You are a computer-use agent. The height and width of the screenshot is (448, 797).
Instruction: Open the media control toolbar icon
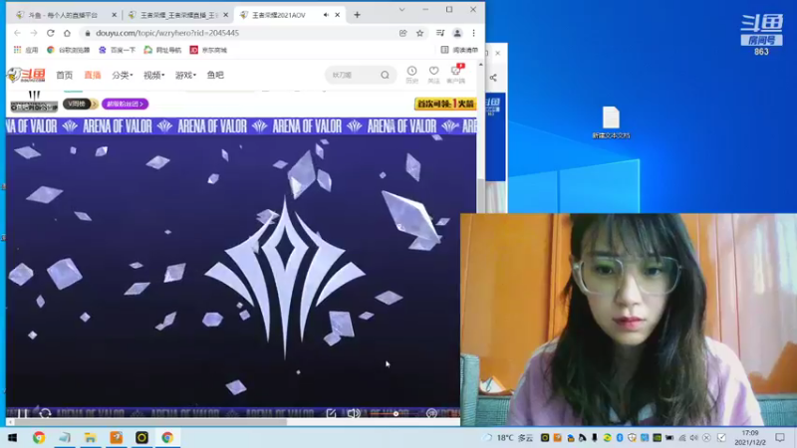pos(440,33)
